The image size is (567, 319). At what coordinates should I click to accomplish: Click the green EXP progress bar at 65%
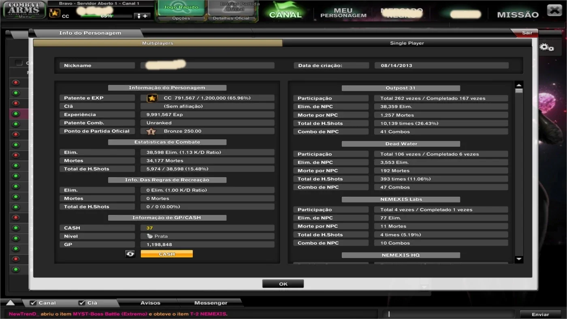click(x=106, y=16)
